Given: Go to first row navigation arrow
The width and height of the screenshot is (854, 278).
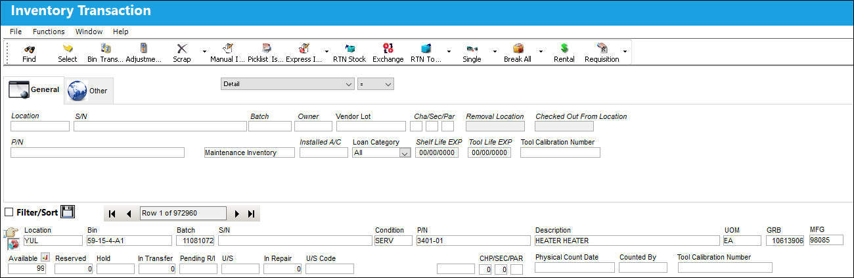Looking at the screenshot, I should [x=112, y=214].
